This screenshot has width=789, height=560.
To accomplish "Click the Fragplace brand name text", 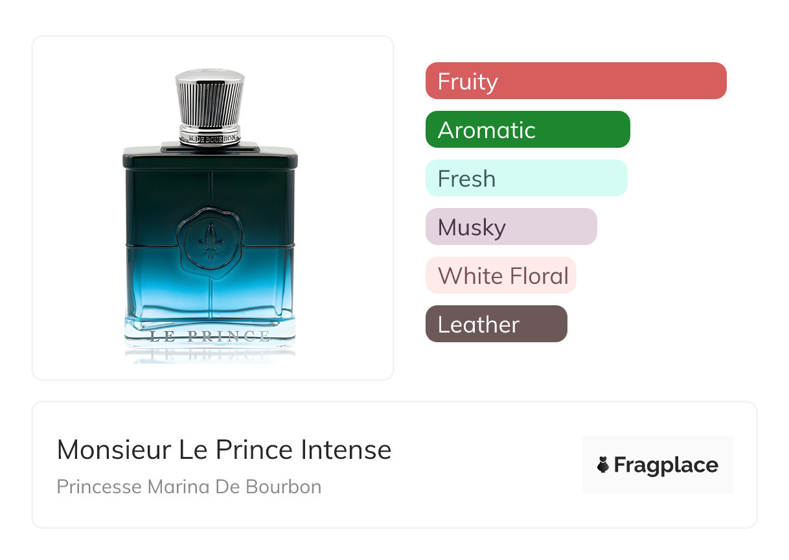I will 666,465.
